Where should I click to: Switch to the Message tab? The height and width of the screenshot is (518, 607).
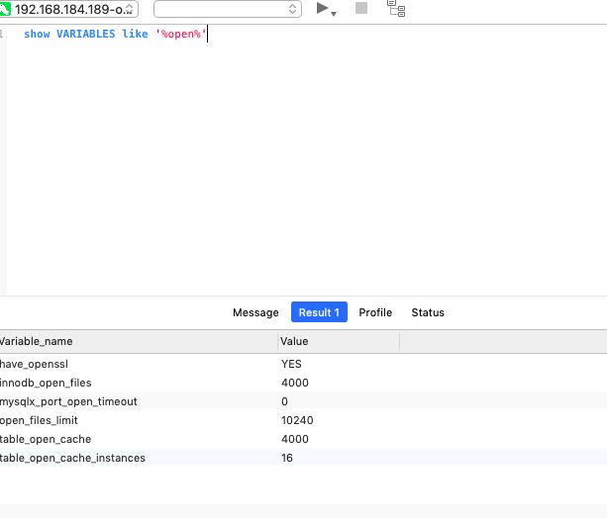pos(255,312)
